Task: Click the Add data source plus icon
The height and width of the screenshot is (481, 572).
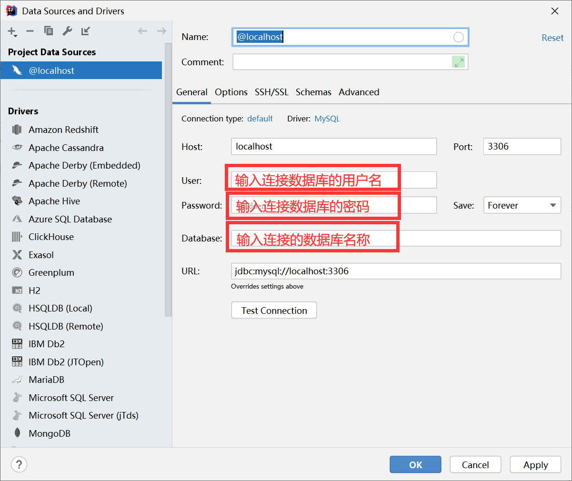Action: pyautogui.click(x=12, y=31)
